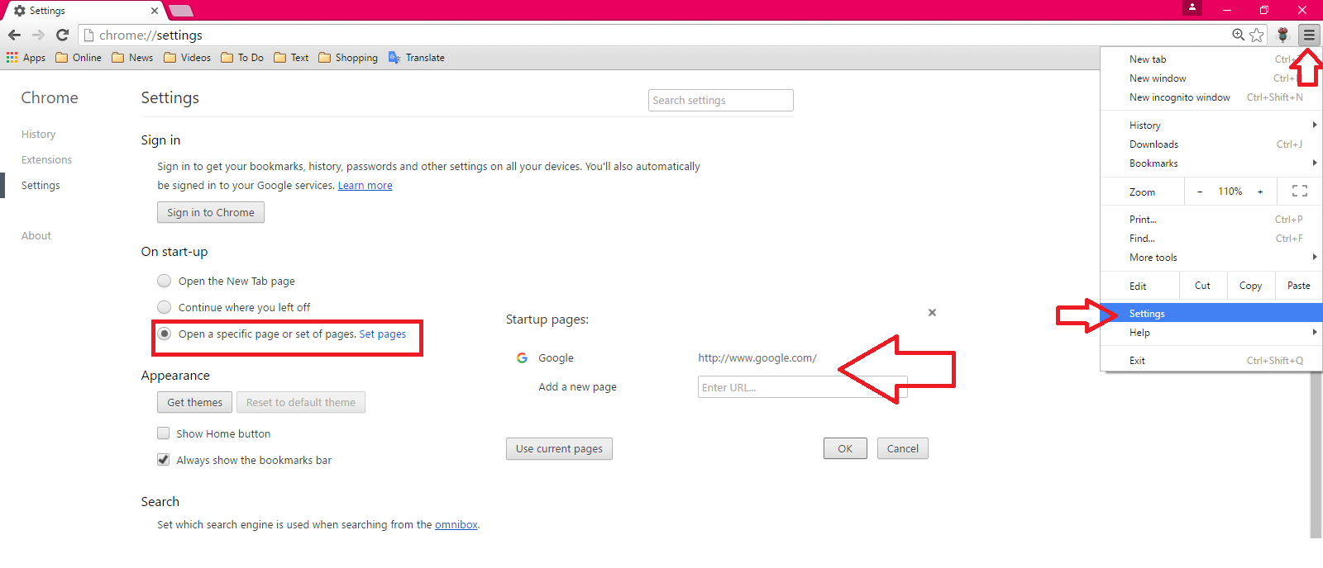Expand the More tools submenu
Viewport: 1323px width, 568px height.
[1211, 258]
